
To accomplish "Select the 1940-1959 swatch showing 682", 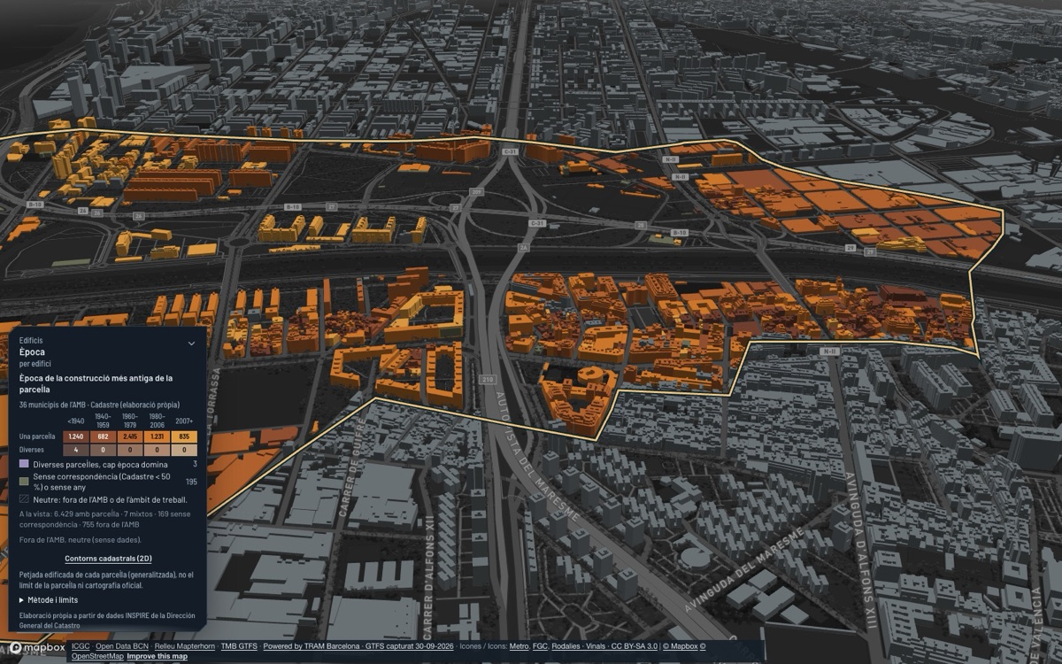I will pos(103,436).
